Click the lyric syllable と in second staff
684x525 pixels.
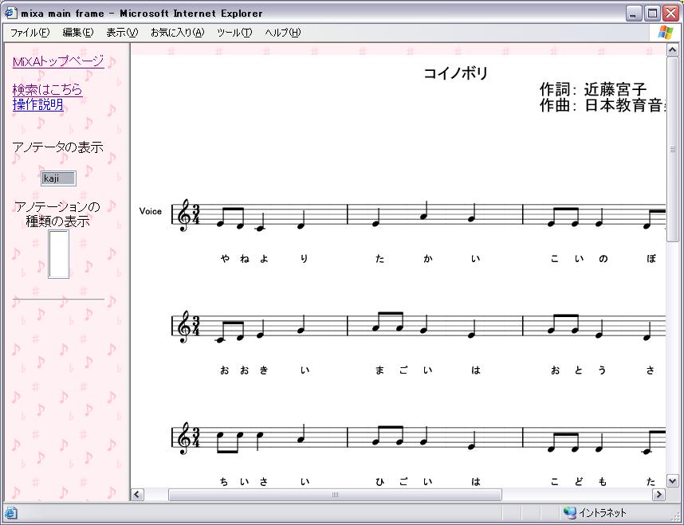point(579,370)
